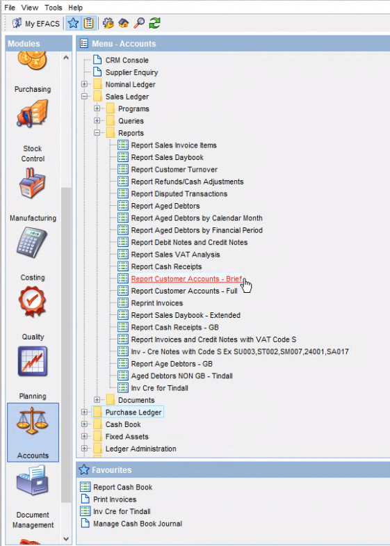This screenshot has height=546, width=390.
Task: Click the home toolbar icon
Action: [124, 24]
